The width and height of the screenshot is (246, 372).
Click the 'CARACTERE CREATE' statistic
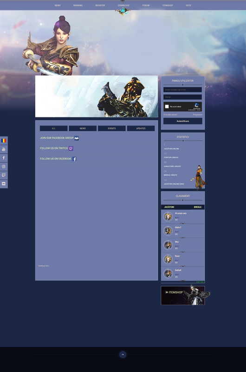tap(172, 166)
